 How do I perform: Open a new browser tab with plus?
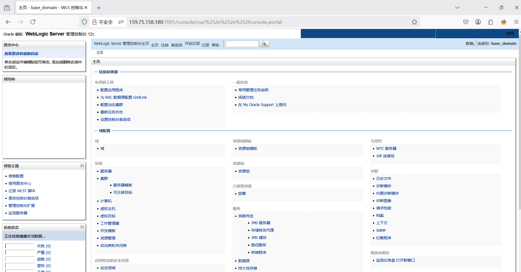99,8
